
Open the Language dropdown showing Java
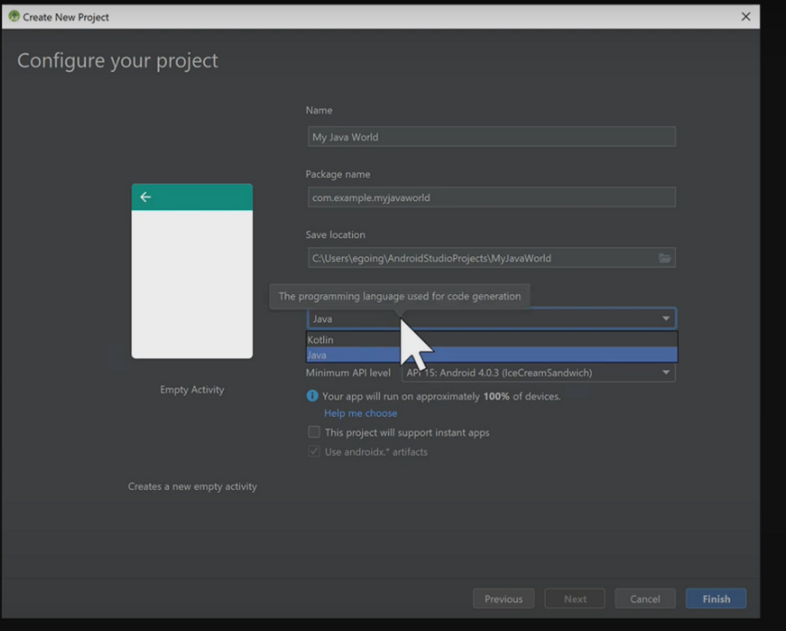click(491, 318)
